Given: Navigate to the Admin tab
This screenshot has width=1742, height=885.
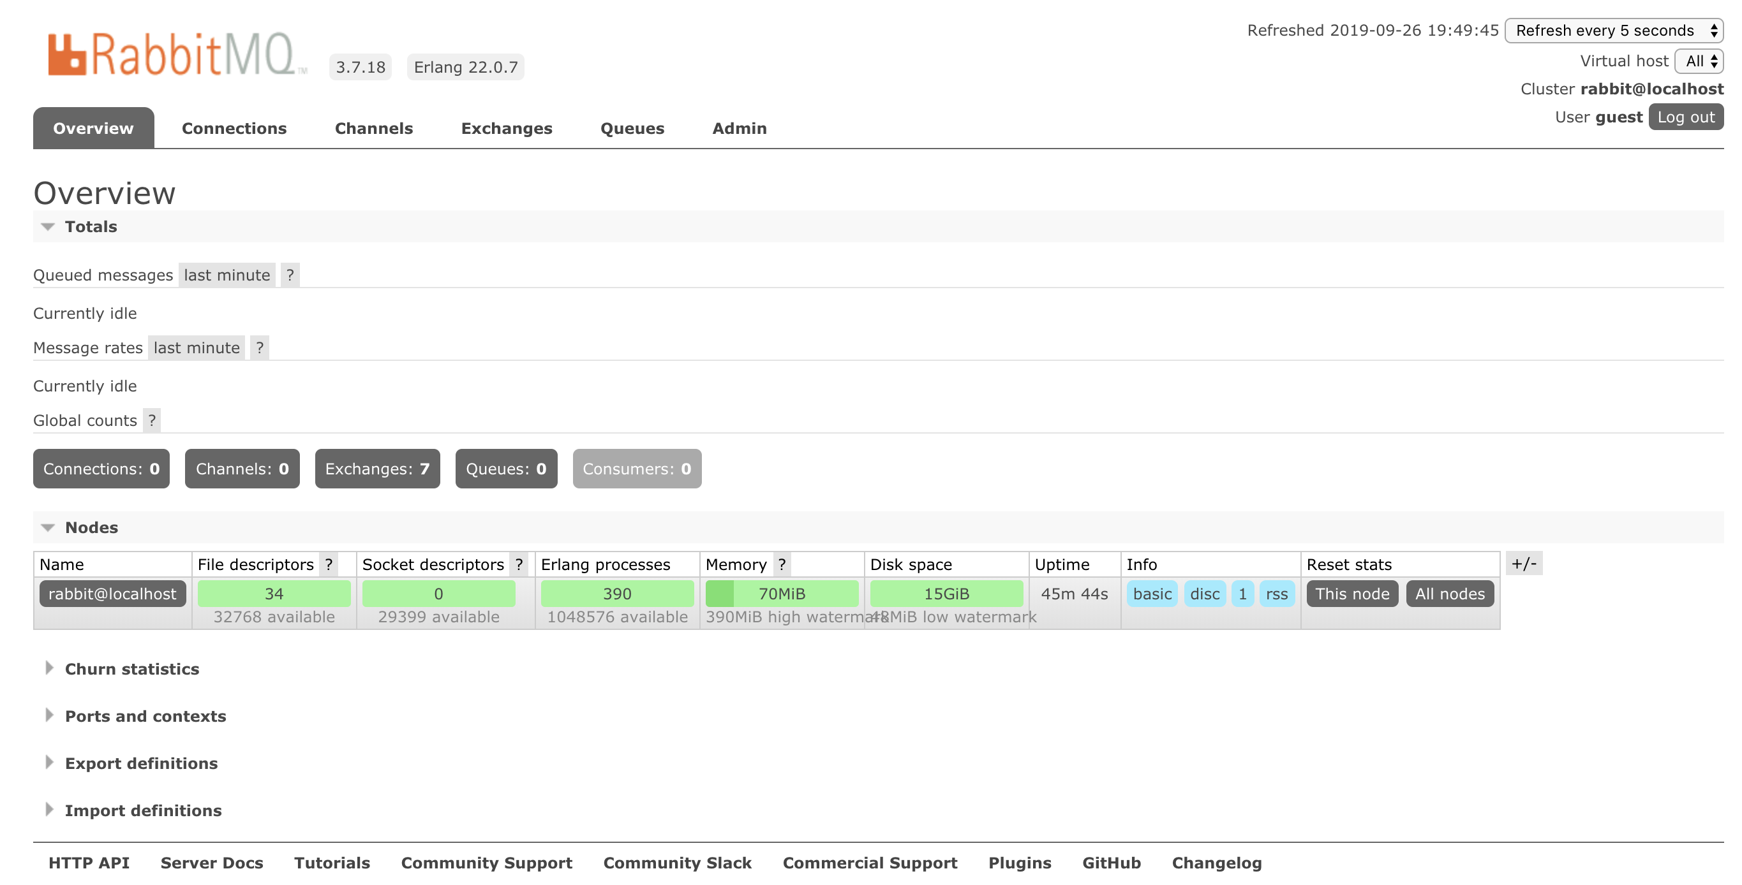Looking at the screenshot, I should (x=740, y=128).
